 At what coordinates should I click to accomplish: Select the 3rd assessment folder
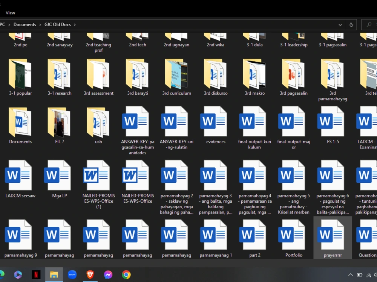pos(98,77)
